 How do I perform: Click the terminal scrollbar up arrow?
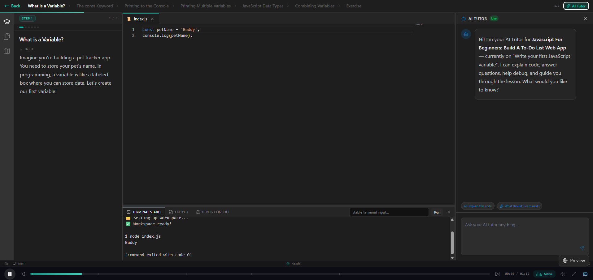[x=452, y=220]
